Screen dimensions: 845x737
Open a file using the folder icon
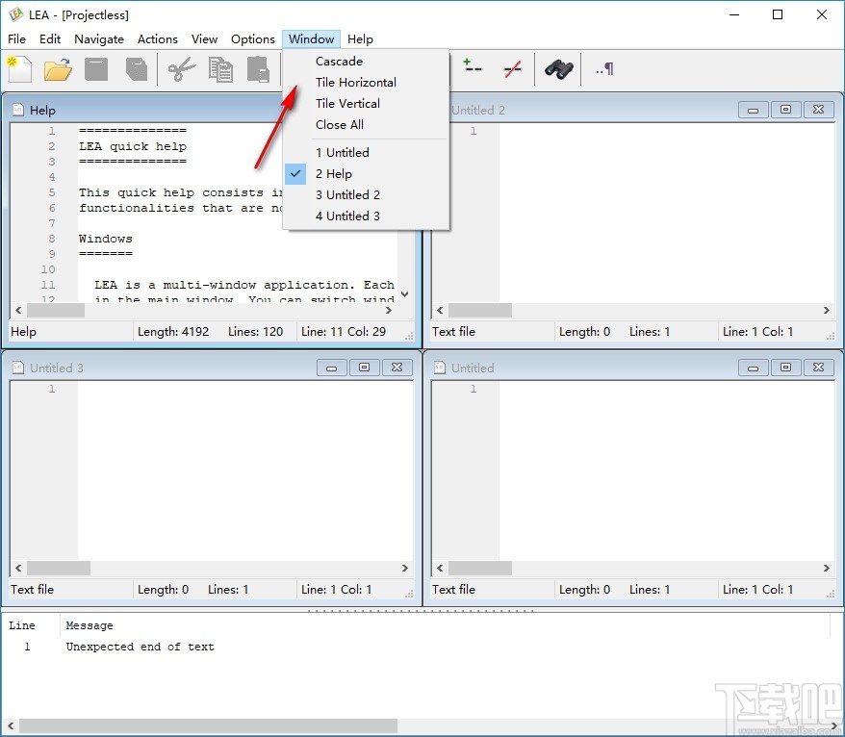58,69
